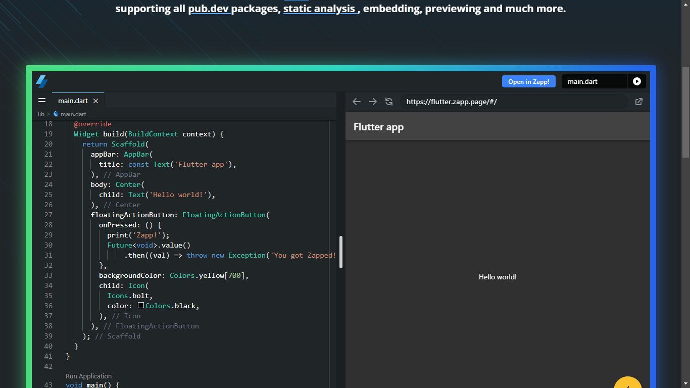Click line number 24 in the gutter
Viewport: 690px width, 388px height.
pos(48,184)
